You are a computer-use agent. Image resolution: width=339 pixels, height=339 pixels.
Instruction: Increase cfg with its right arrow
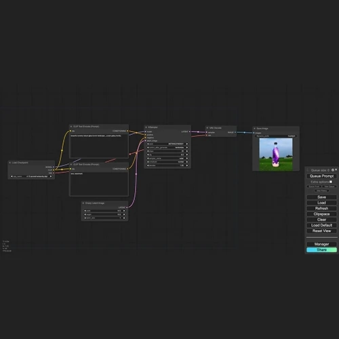187,155
